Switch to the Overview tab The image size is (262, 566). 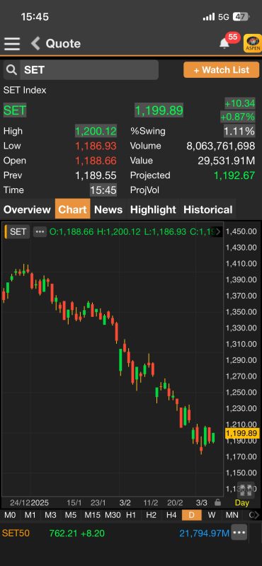(27, 209)
